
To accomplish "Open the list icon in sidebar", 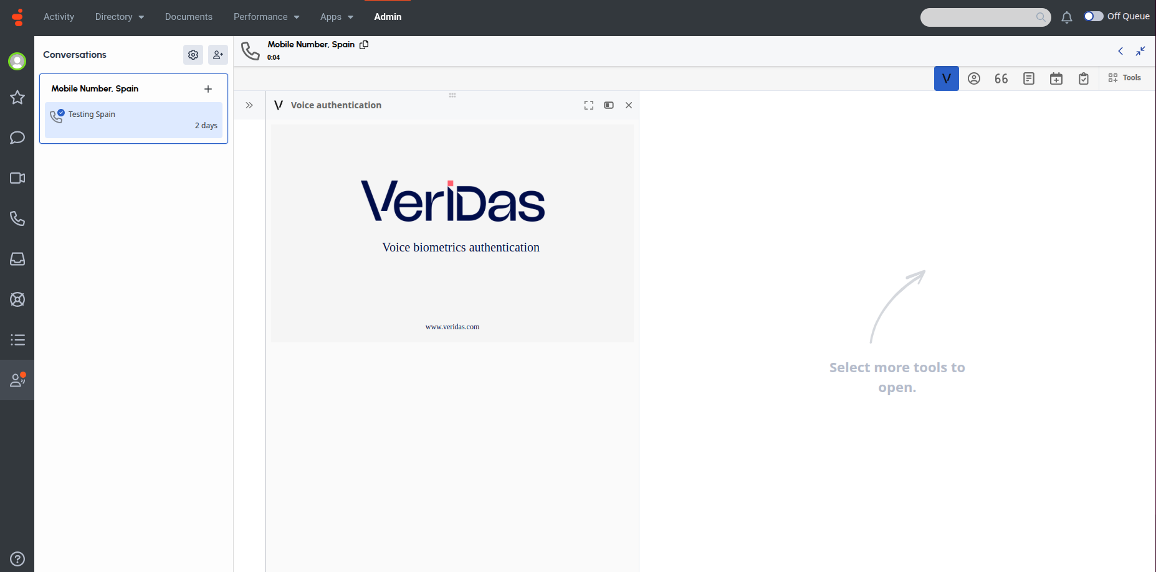I will [17, 340].
